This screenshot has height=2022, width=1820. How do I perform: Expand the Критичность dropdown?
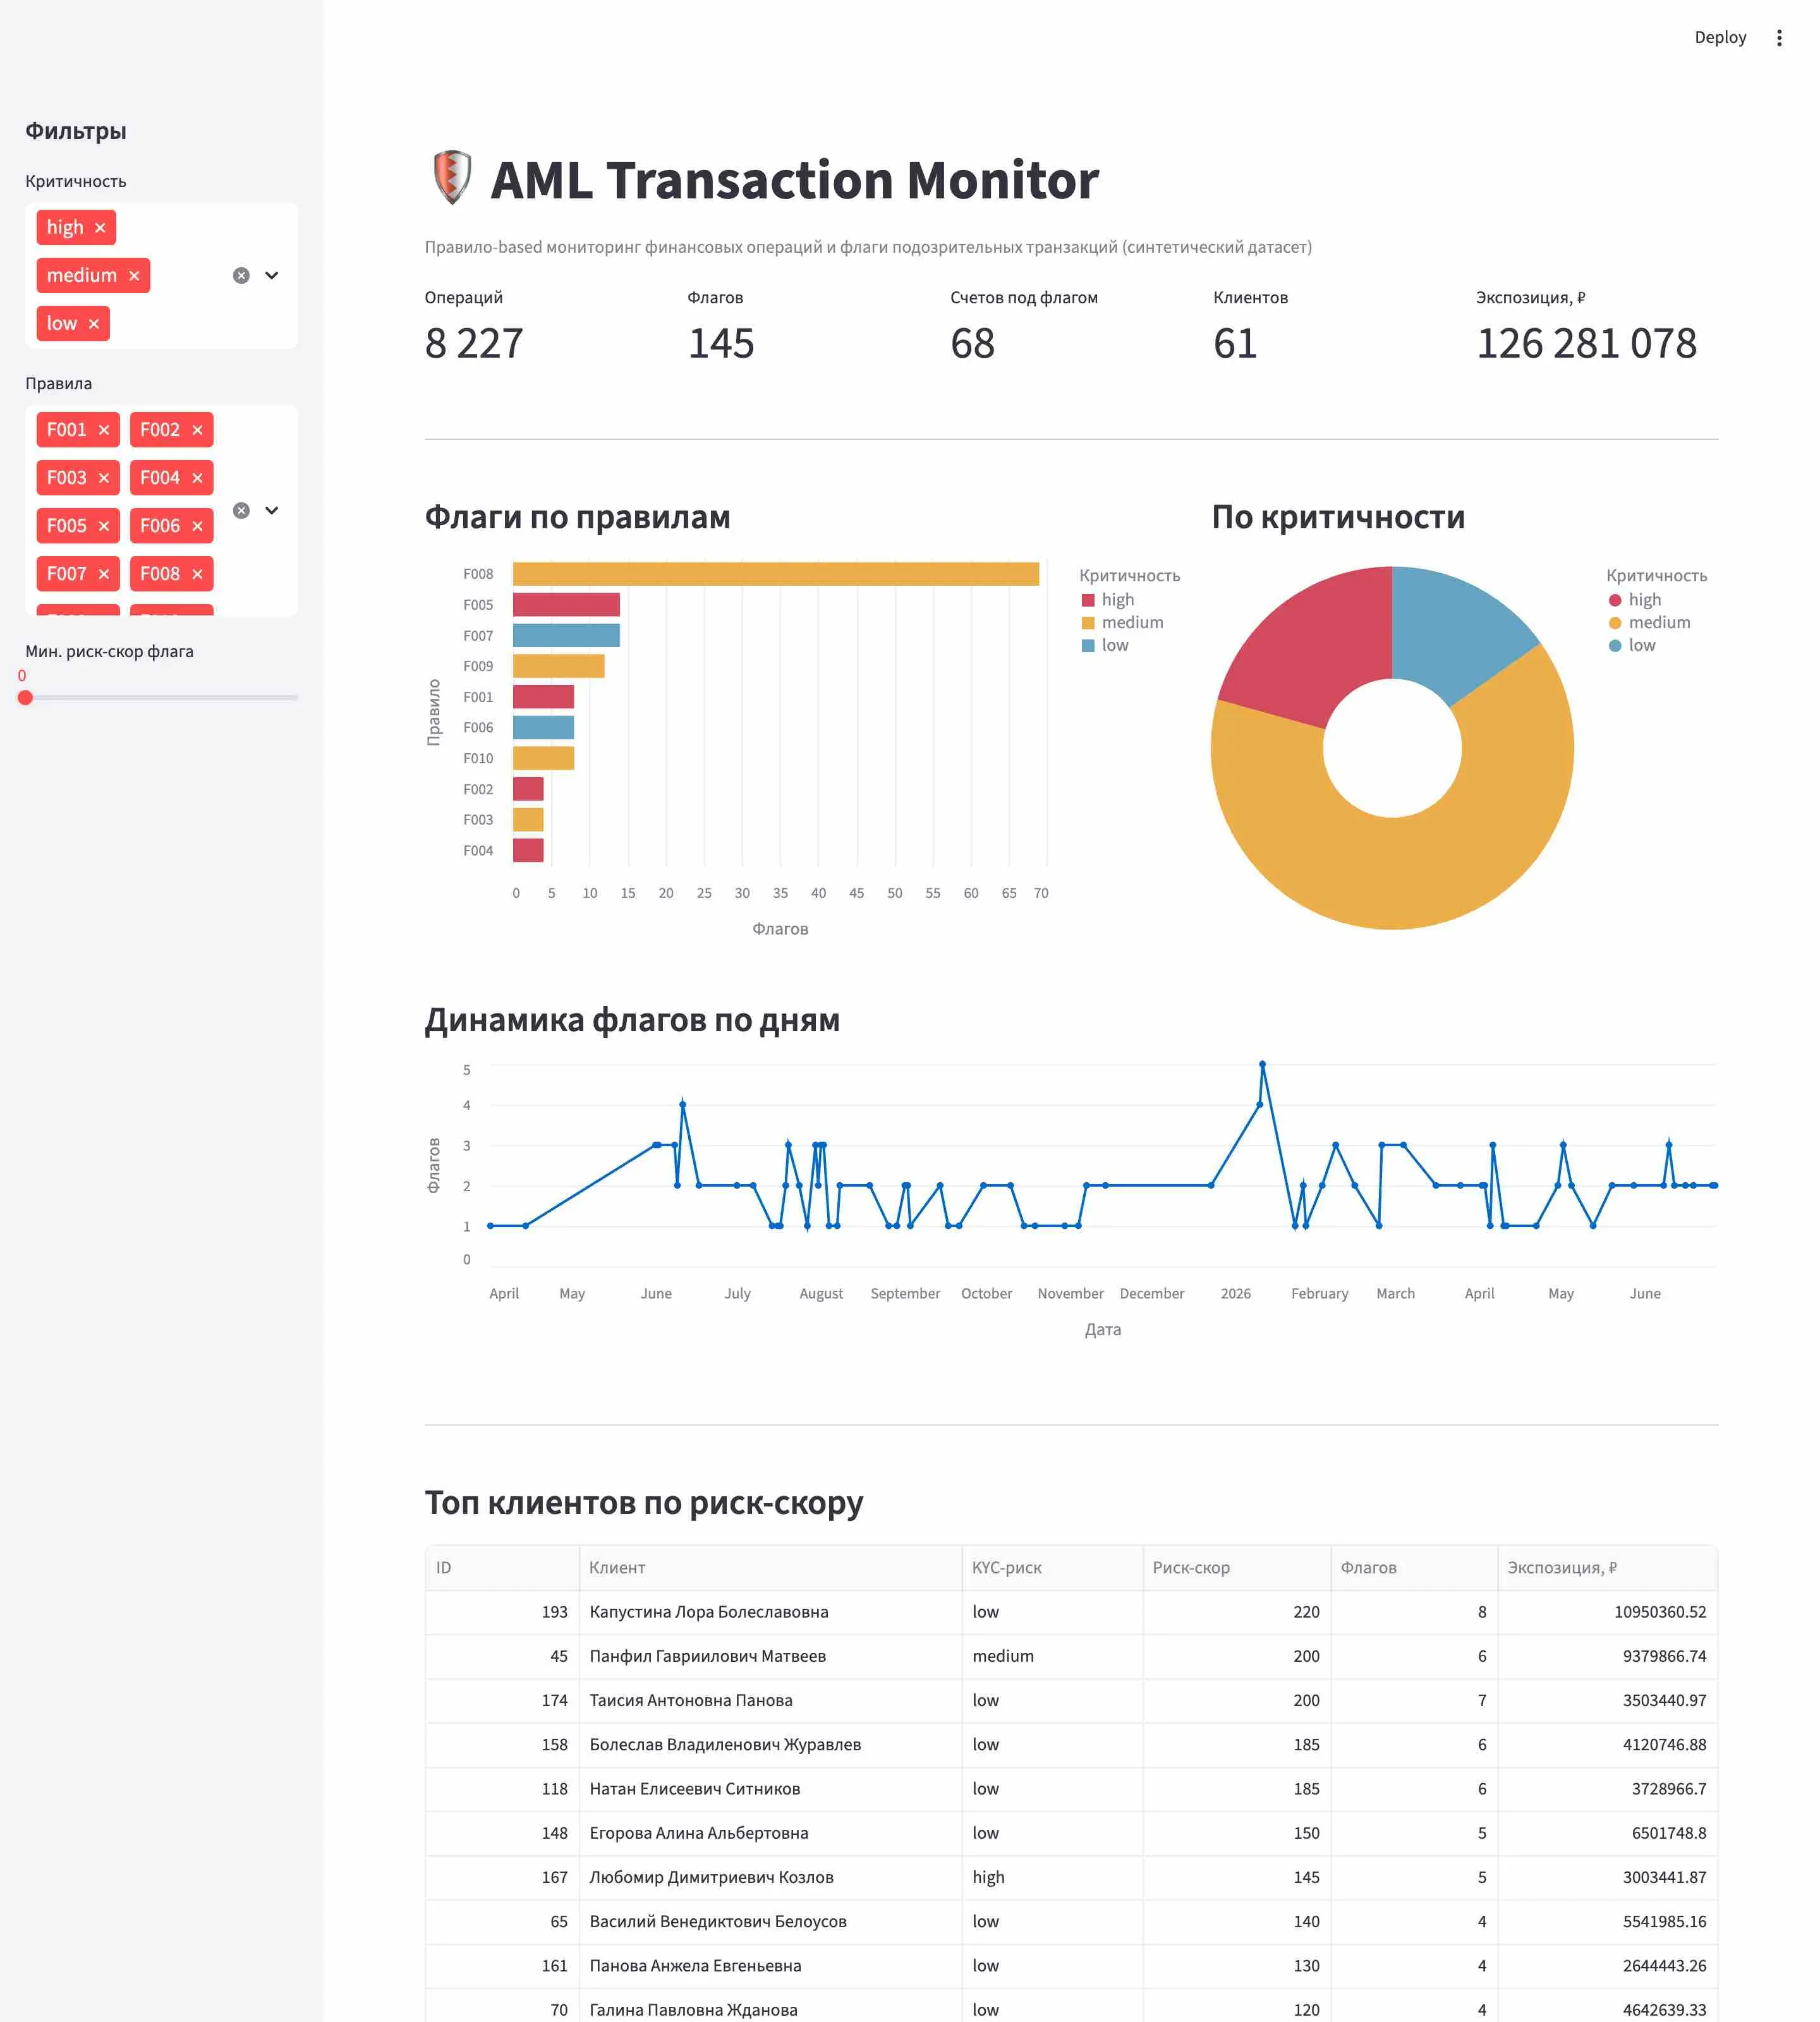(272, 276)
